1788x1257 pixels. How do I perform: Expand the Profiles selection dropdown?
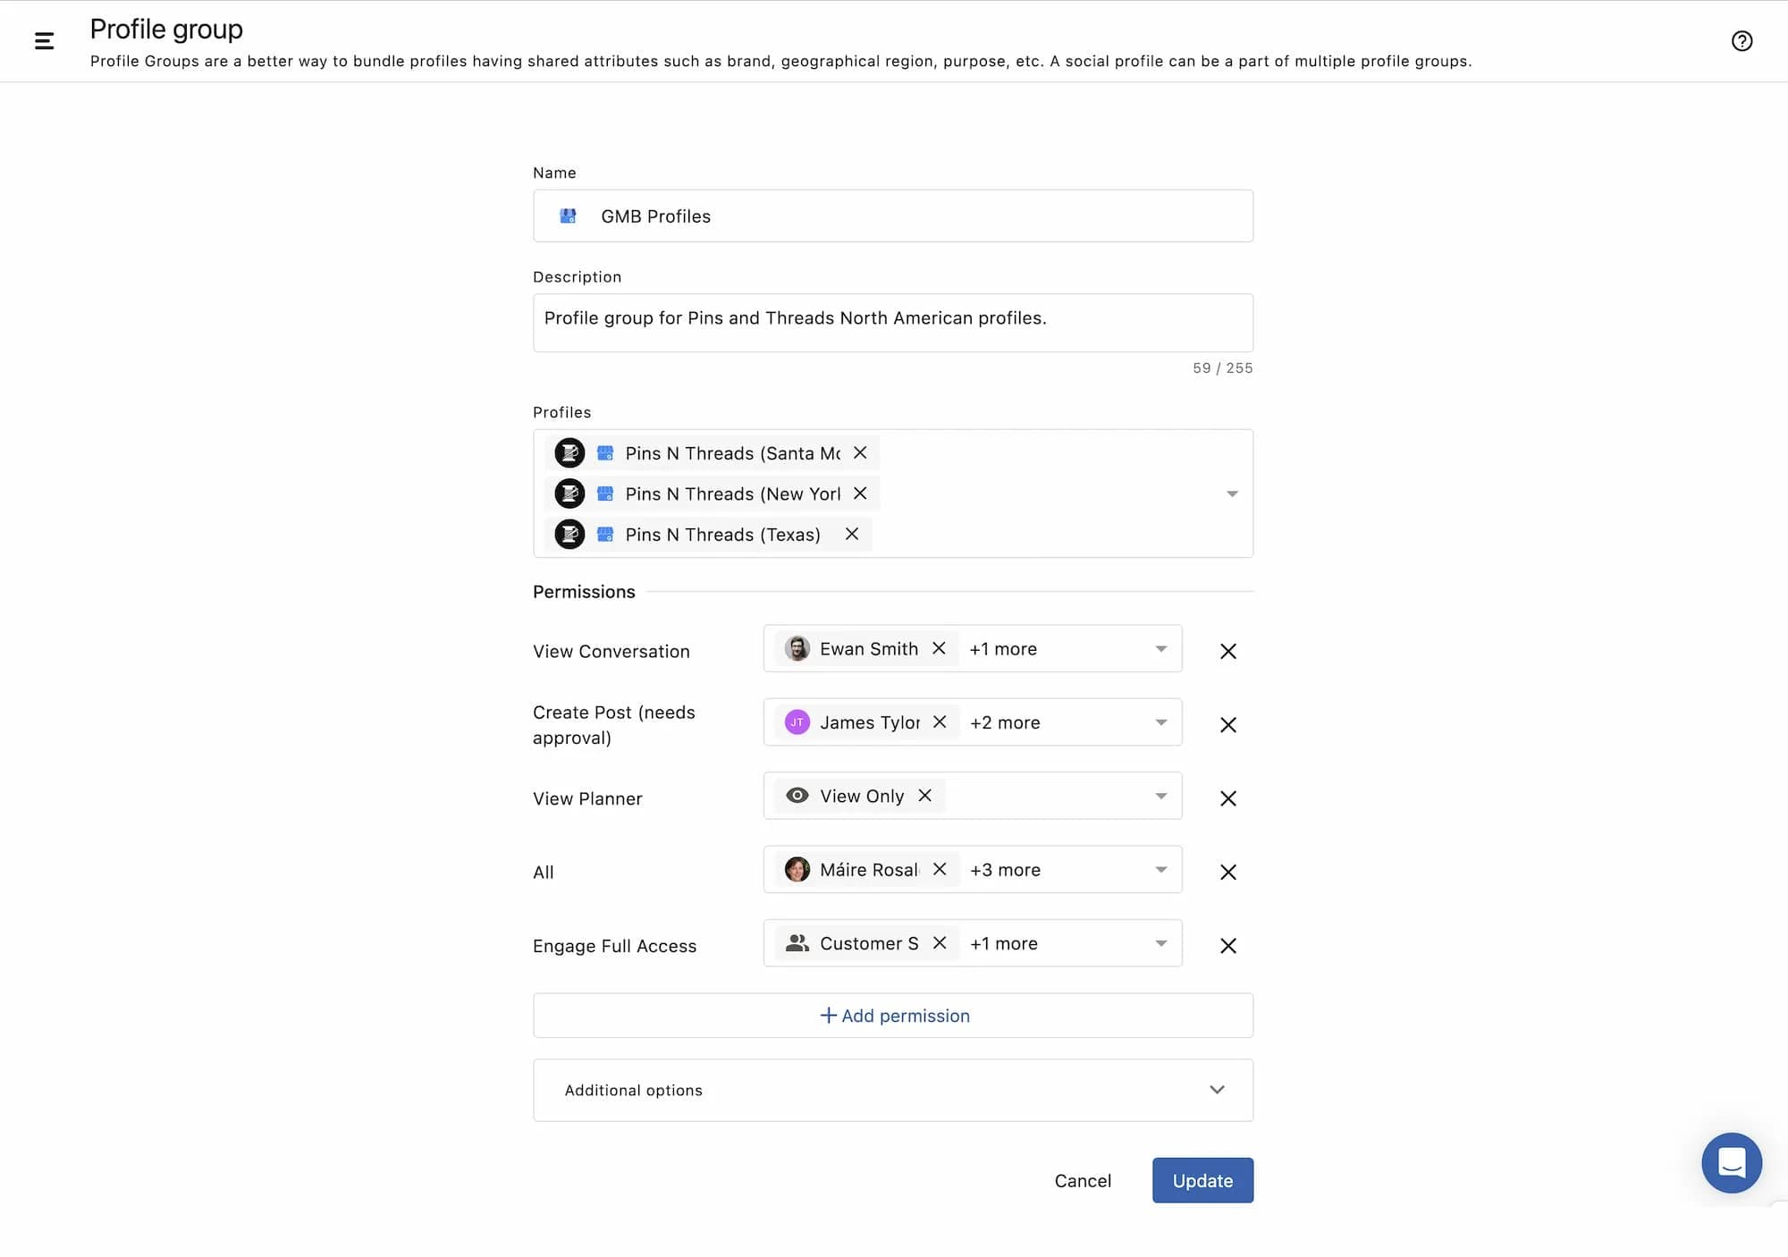point(1231,494)
